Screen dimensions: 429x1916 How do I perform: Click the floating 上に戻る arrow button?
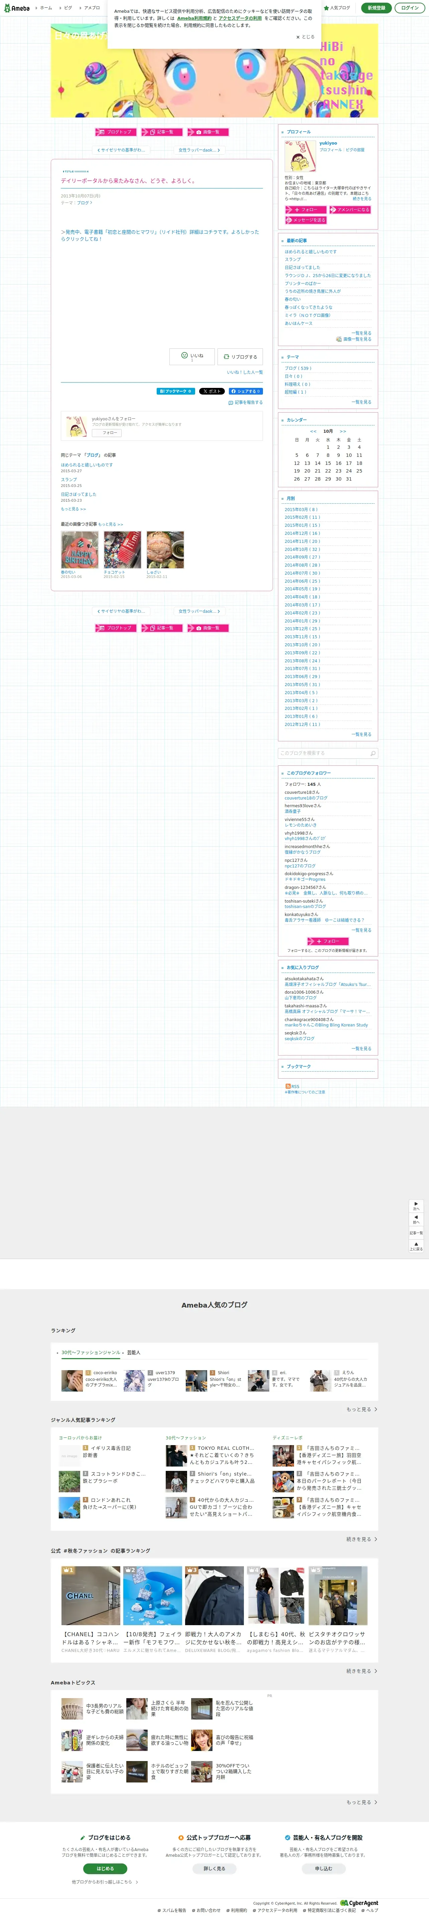click(416, 1246)
